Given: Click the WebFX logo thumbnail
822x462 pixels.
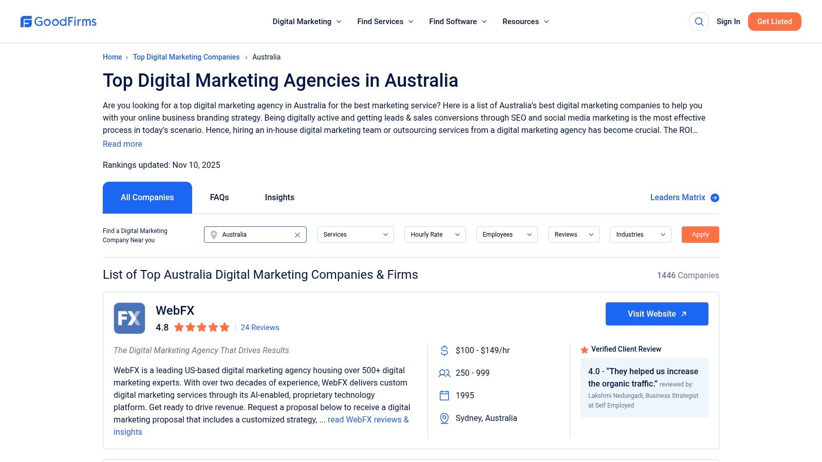Looking at the screenshot, I should (129, 318).
